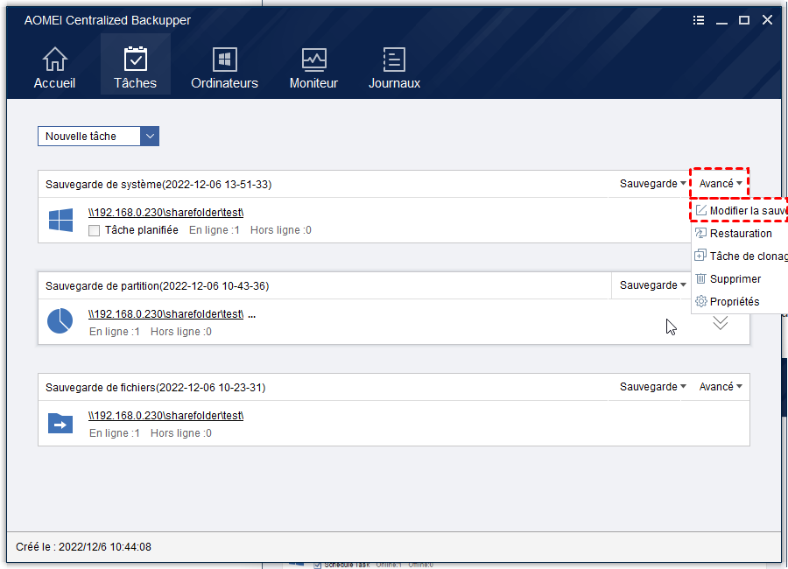Open the Journaux log icon
788x569 pixels.
(394, 60)
